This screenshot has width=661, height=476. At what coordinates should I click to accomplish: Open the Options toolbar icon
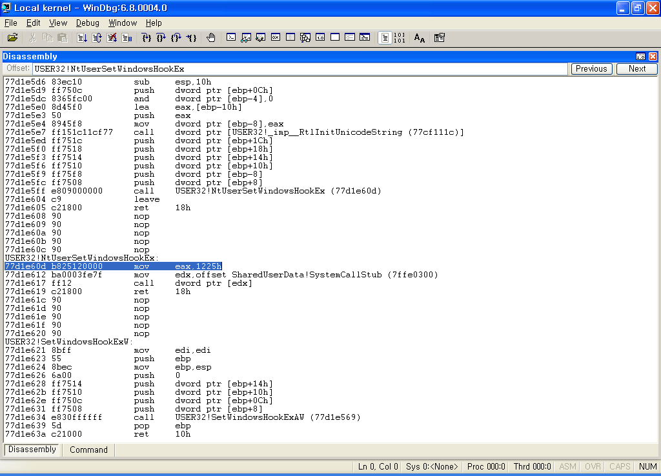point(439,38)
